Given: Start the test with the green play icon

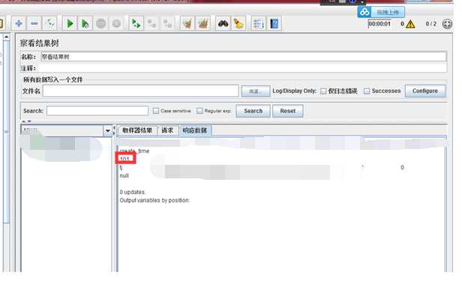Looking at the screenshot, I should [70, 23].
